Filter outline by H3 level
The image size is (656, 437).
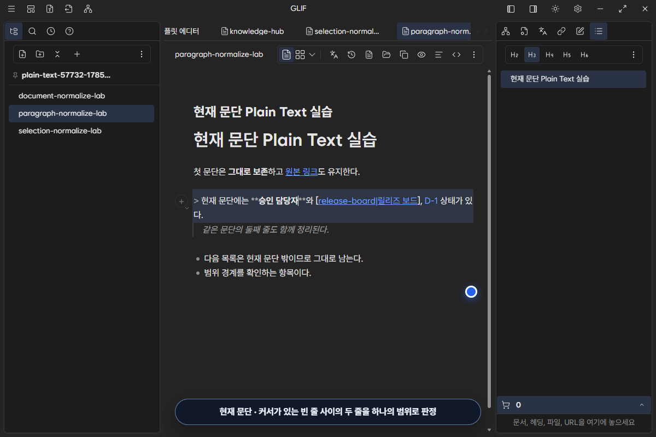(x=532, y=55)
